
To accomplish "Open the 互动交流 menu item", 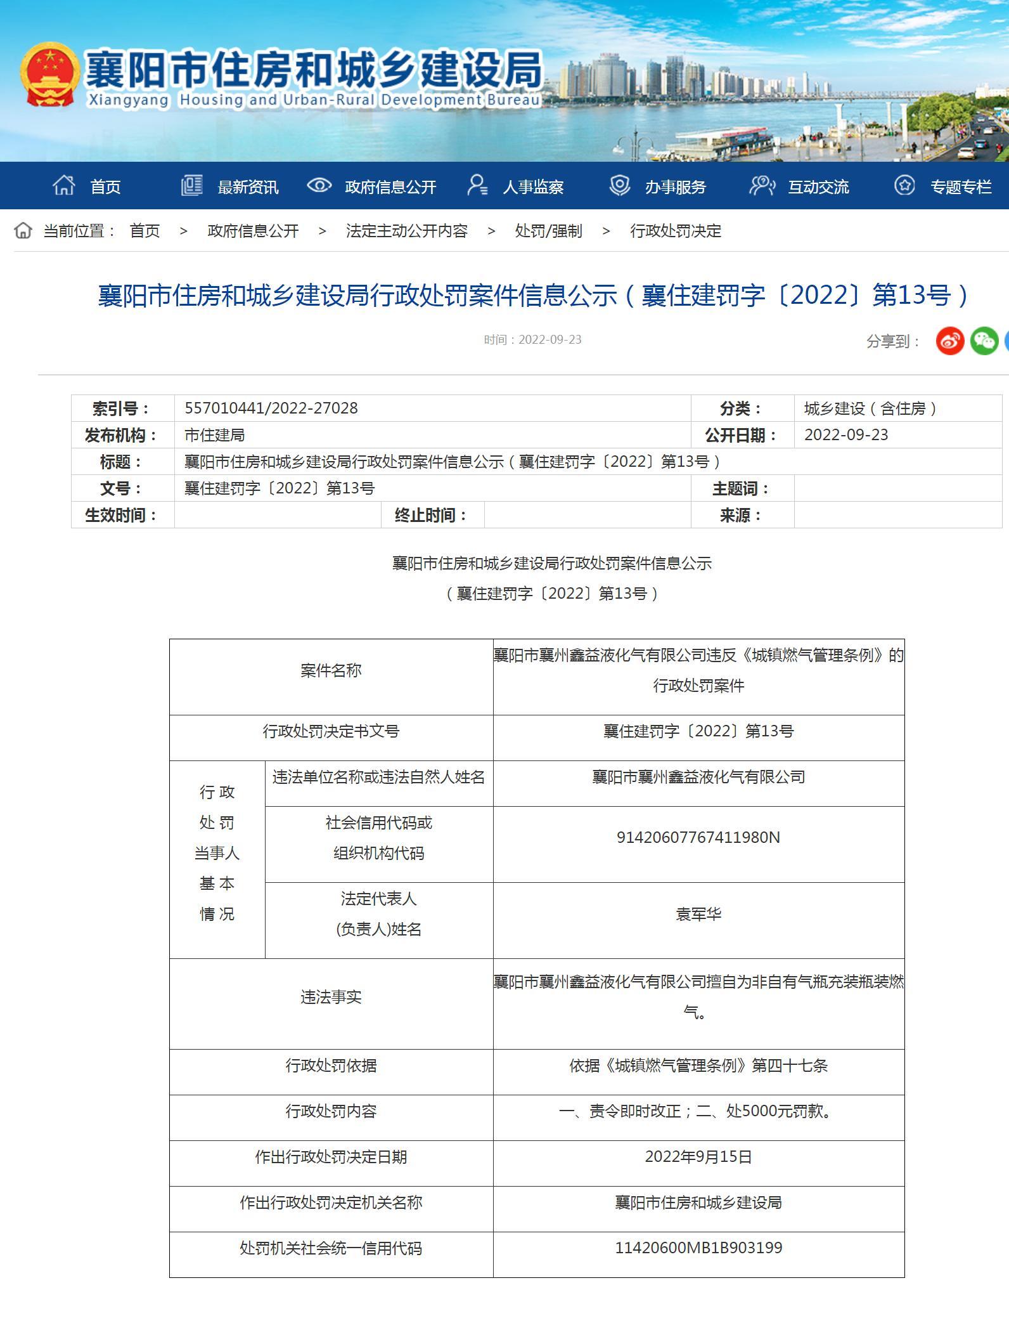I will 818,186.
